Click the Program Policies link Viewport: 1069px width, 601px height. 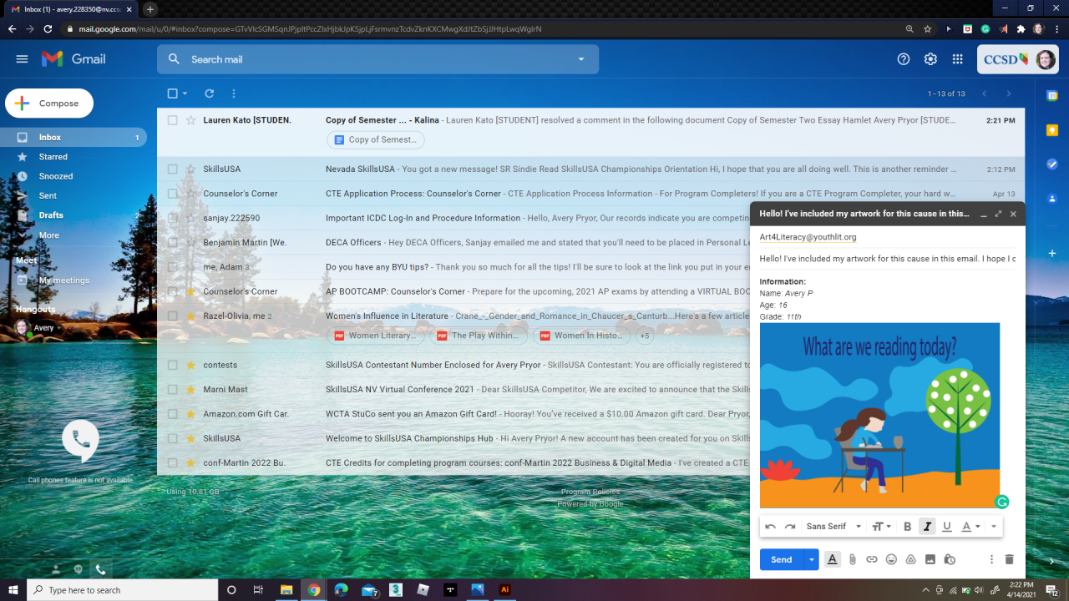coord(590,492)
